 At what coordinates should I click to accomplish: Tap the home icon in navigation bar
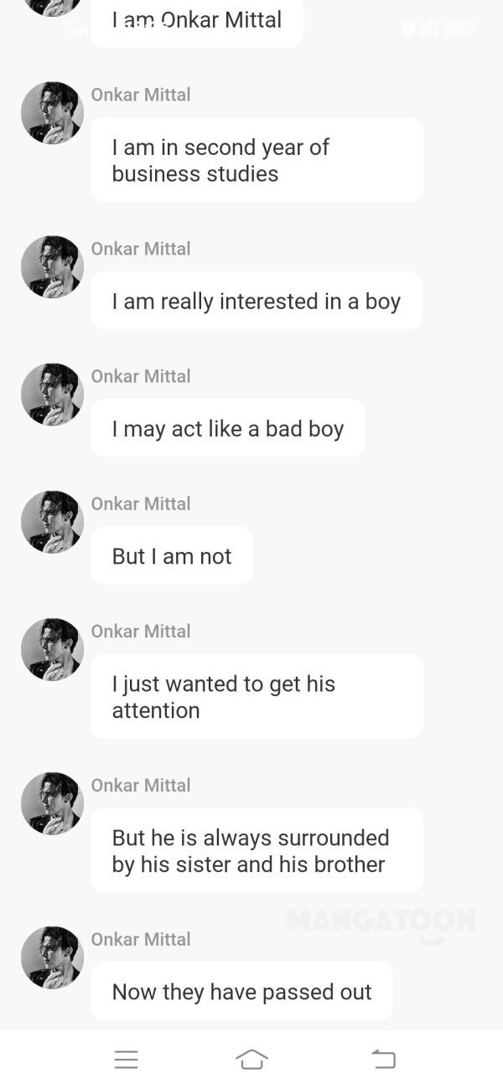point(252,1059)
